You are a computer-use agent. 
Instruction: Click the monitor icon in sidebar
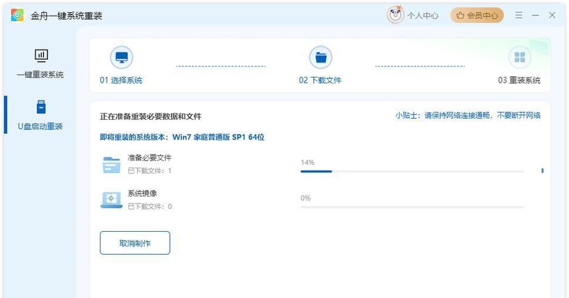point(41,56)
